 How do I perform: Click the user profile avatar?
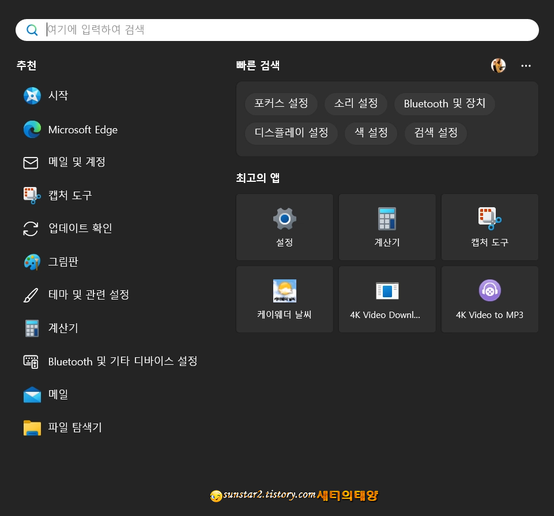[x=498, y=65]
